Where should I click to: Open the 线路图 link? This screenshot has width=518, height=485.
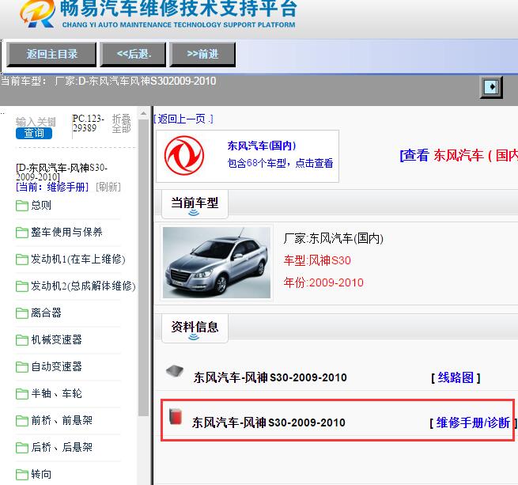(456, 377)
